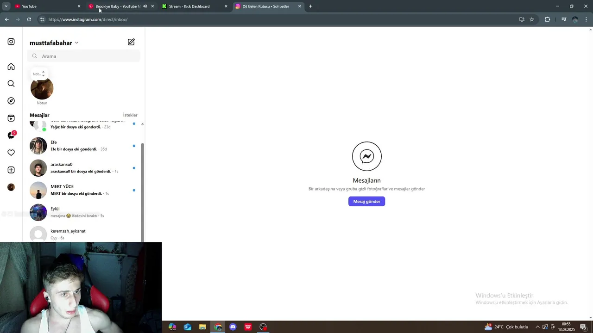The image size is (593, 333).
Task: Go to the Home feed icon
Action: (11, 67)
